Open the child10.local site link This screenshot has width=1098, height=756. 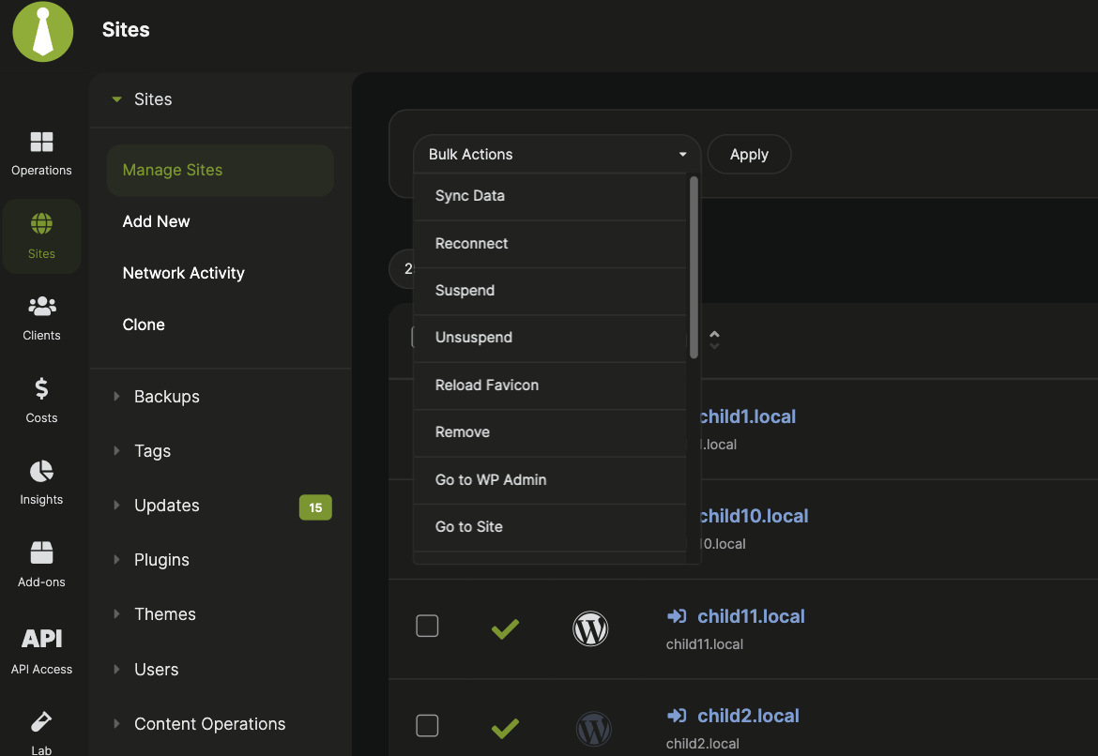pyautogui.click(x=755, y=516)
